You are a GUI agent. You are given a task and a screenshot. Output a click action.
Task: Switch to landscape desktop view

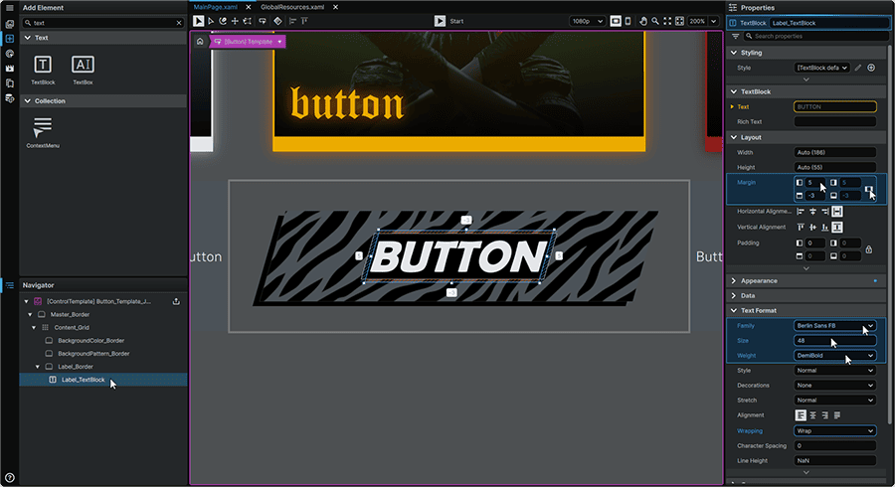coord(616,21)
